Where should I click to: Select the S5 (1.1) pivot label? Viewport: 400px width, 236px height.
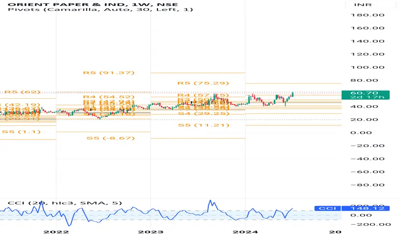point(21,132)
